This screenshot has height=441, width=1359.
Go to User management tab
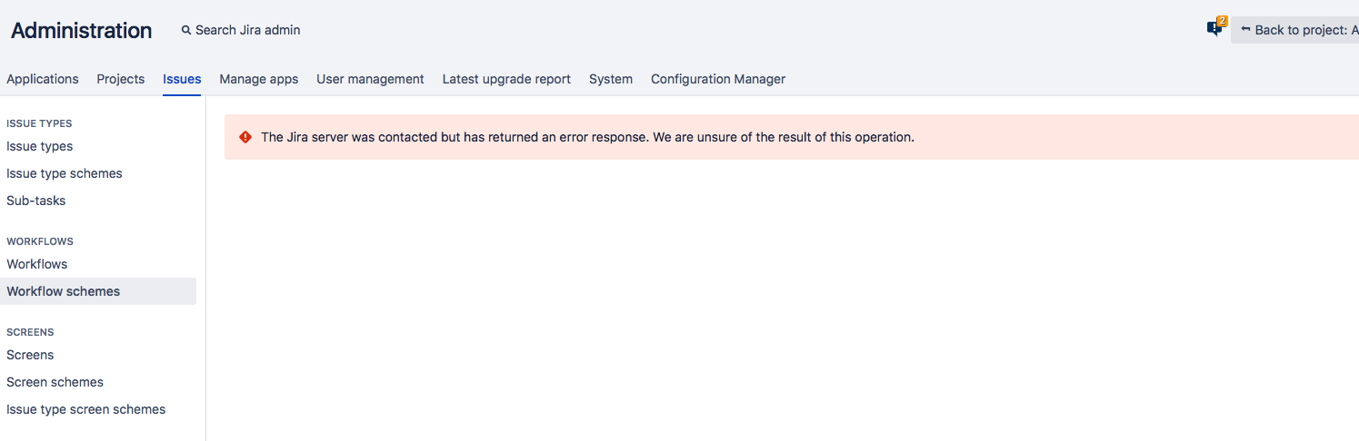click(x=370, y=79)
